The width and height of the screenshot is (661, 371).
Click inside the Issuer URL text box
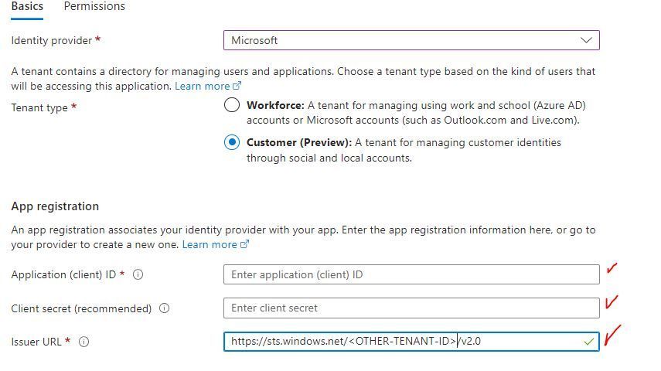387,341
